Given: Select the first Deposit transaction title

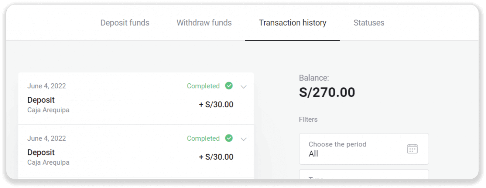Looking at the screenshot, I should tap(41, 100).
